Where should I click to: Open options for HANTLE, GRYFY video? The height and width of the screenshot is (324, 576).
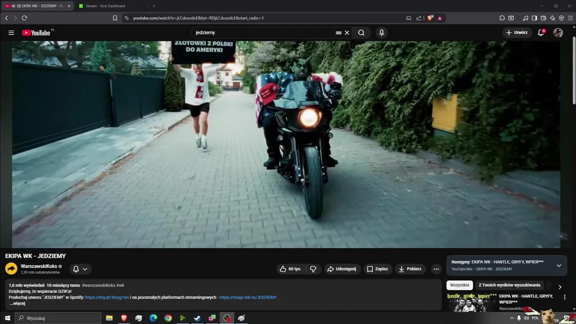pos(564,297)
